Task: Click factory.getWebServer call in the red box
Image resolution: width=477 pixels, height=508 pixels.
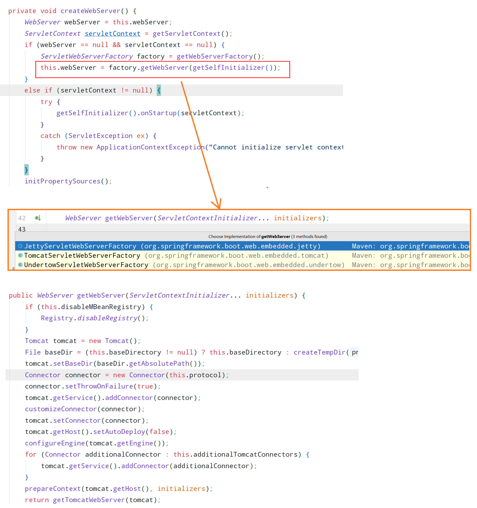Action: [164, 68]
